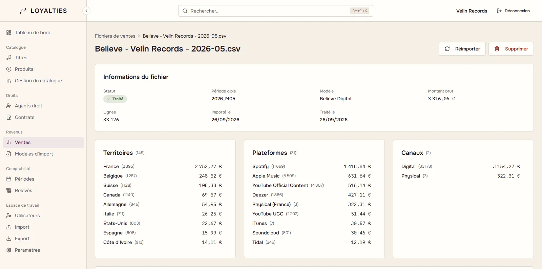Click the Ventes bar chart icon
Viewport: 542px width, 269px height.
pyautogui.click(x=9, y=142)
